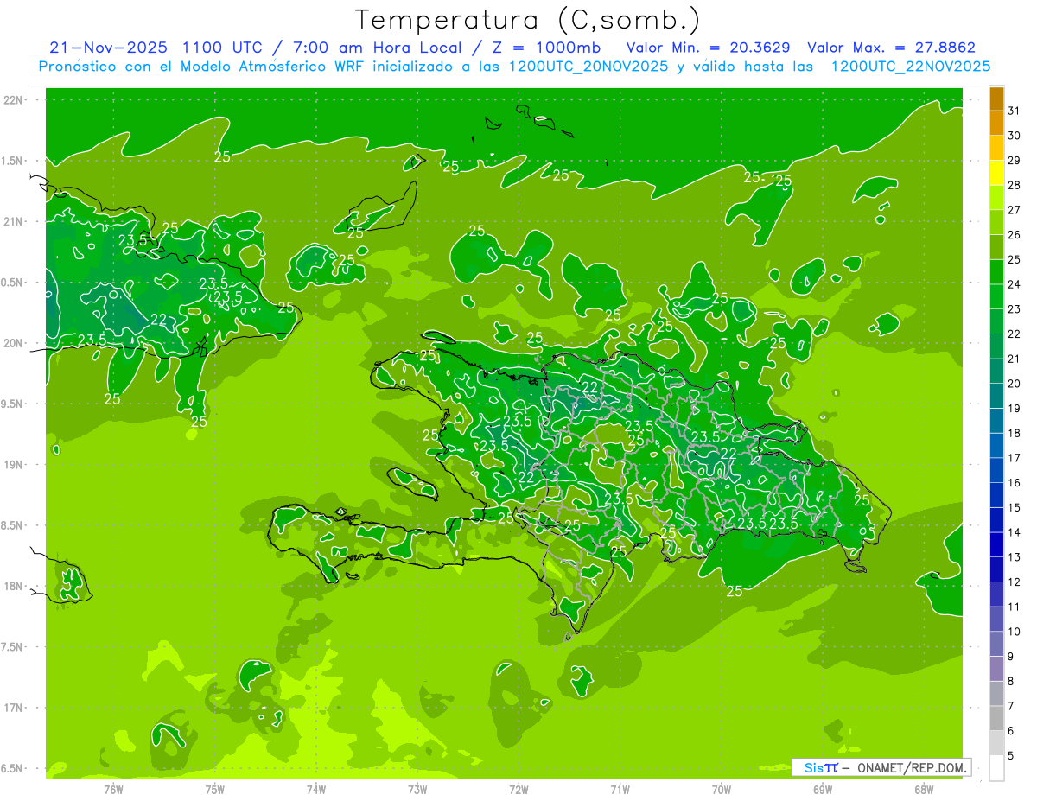This screenshot has width=1037, height=801.
Task: Click legend scale label "10"
Action: (1015, 632)
